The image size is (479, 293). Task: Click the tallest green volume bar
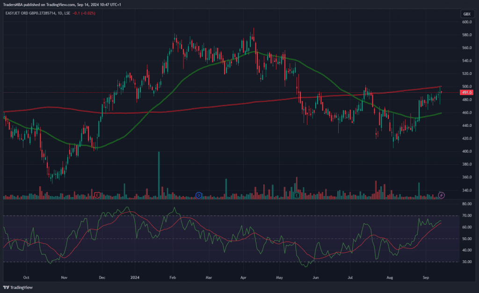(159, 175)
